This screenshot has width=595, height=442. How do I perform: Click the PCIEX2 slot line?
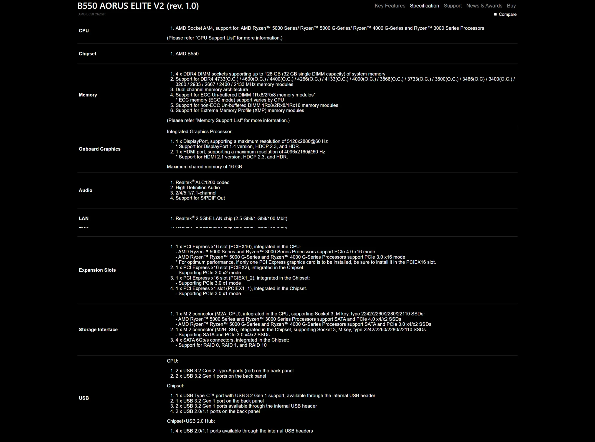pyautogui.click(x=240, y=268)
